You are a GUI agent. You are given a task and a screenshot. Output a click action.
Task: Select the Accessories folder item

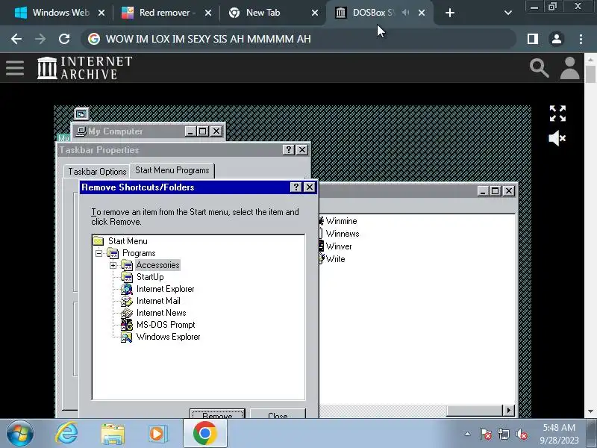157,265
